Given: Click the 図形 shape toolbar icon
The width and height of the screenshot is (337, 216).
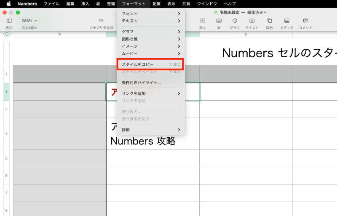Looking at the screenshot, I should coord(269,21).
